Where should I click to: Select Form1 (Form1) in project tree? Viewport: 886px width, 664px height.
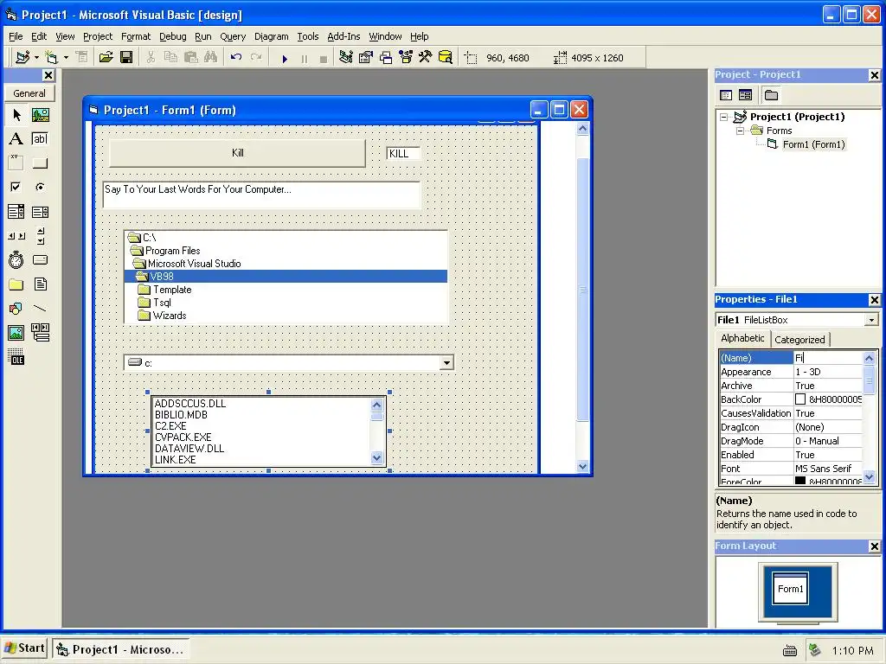[x=813, y=144]
